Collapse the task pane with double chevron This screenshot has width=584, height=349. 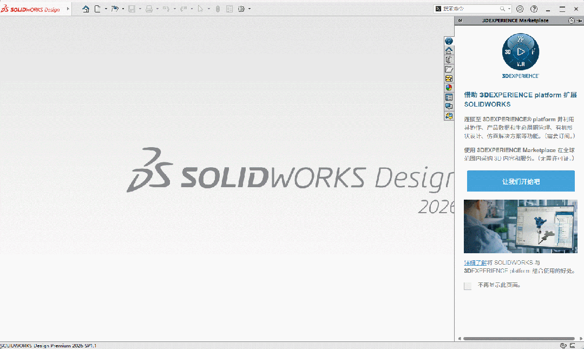click(460, 21)
